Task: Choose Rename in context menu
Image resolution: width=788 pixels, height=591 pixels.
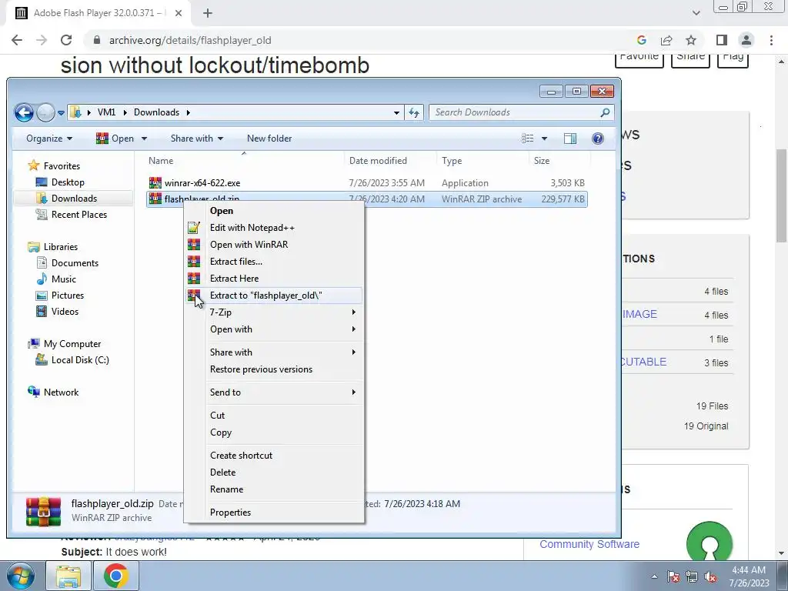Action: coord(274,489)
